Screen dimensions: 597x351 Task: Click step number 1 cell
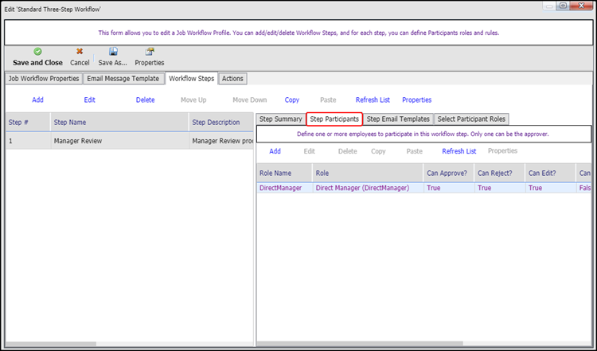(x=28, y=141)
